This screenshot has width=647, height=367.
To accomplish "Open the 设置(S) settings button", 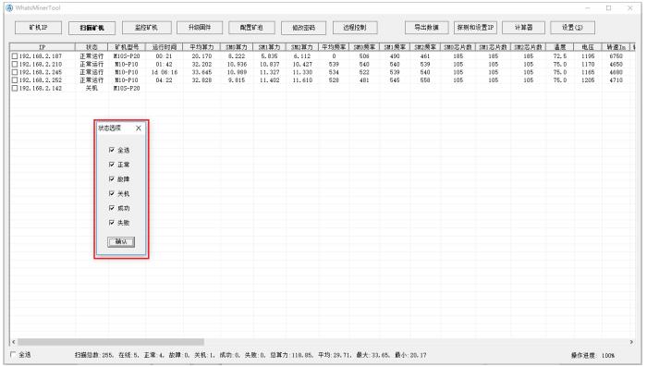I will [573, 28].
